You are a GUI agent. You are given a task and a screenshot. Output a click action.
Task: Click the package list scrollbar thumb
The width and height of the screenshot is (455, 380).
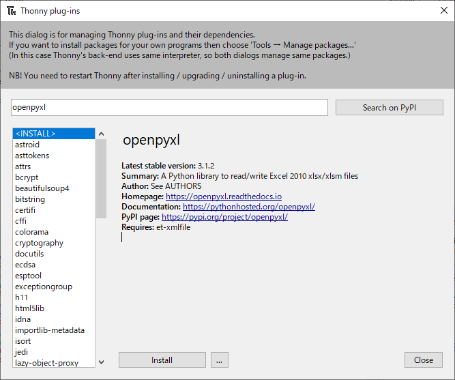101,177
